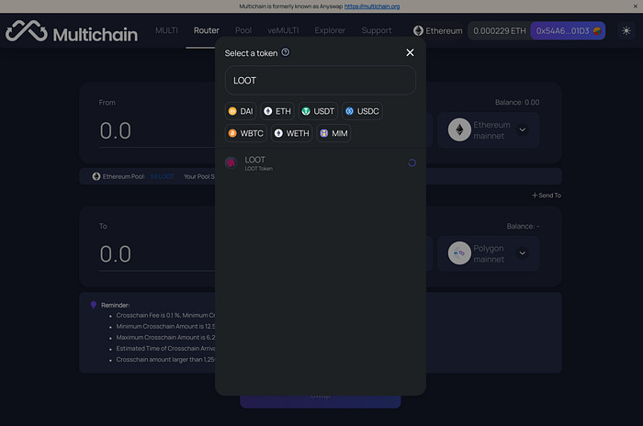Click the Ethereum mainnet diamond logo

point(459,130)
